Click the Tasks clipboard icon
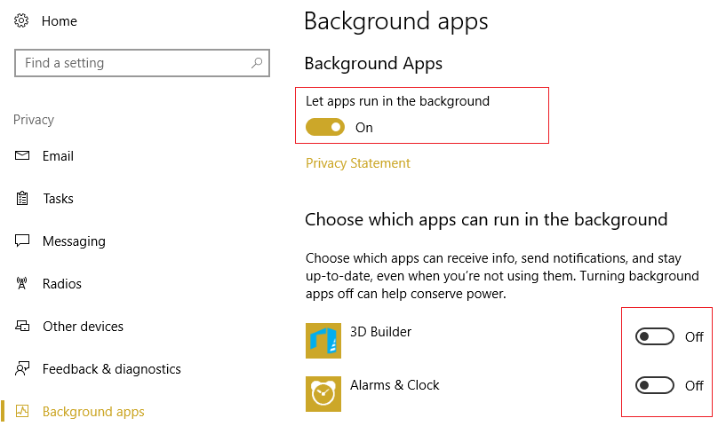 click(x=22, y=199)
